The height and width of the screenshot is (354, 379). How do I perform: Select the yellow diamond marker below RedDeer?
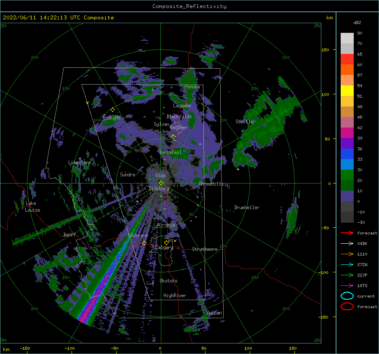(173, 137)
